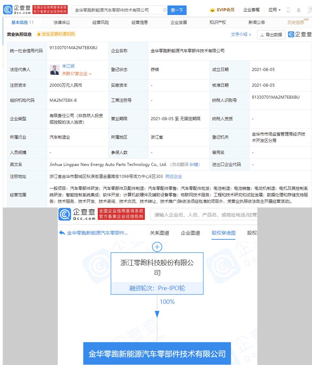
Task: Click the plus circle above 浙江零跑科技 node
Action: [157, 247]
